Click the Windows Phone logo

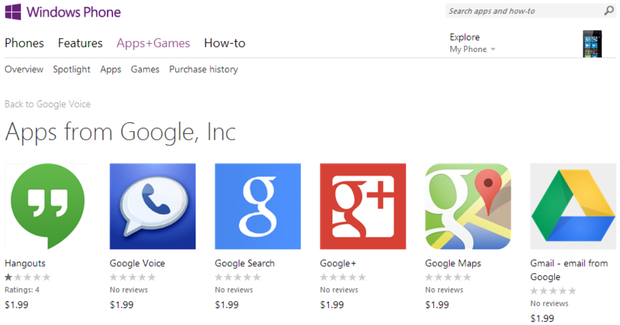[x=63, y=11]
